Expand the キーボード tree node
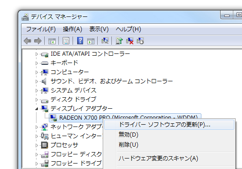The height and width of the screenshot is (169, 242). [37, 63]
